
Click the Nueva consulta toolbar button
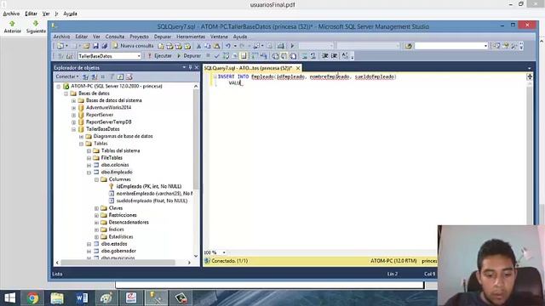tap(133, 46)
